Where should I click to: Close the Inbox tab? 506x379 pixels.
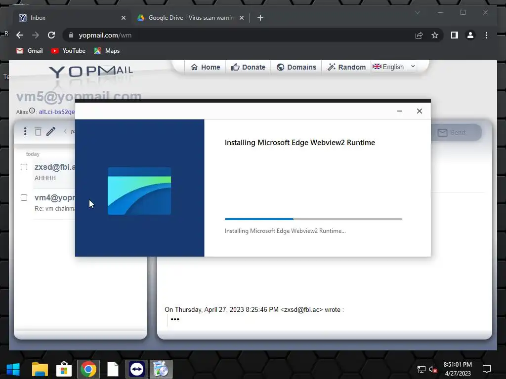click(x=123, y=18)
